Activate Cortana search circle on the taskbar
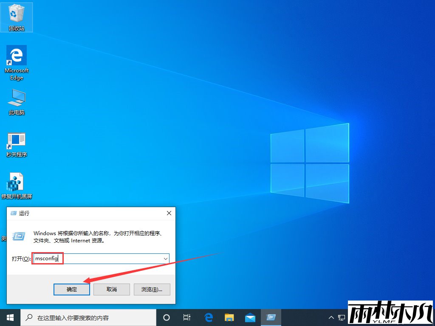The image size is (435, 326). [x=166, y=317]
